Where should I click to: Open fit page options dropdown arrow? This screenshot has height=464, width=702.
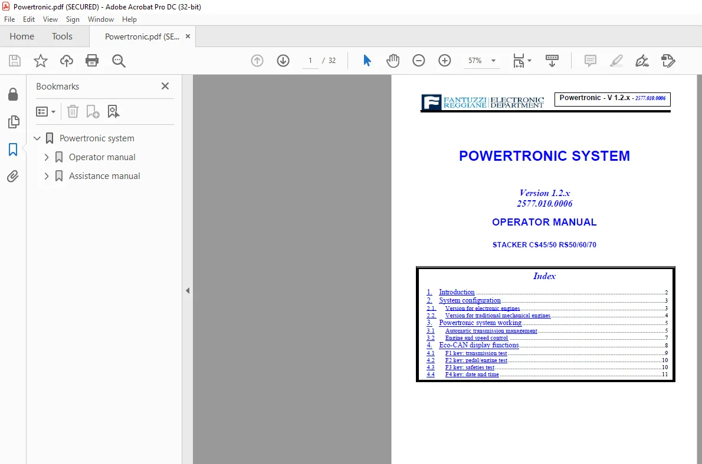(530, 61)
